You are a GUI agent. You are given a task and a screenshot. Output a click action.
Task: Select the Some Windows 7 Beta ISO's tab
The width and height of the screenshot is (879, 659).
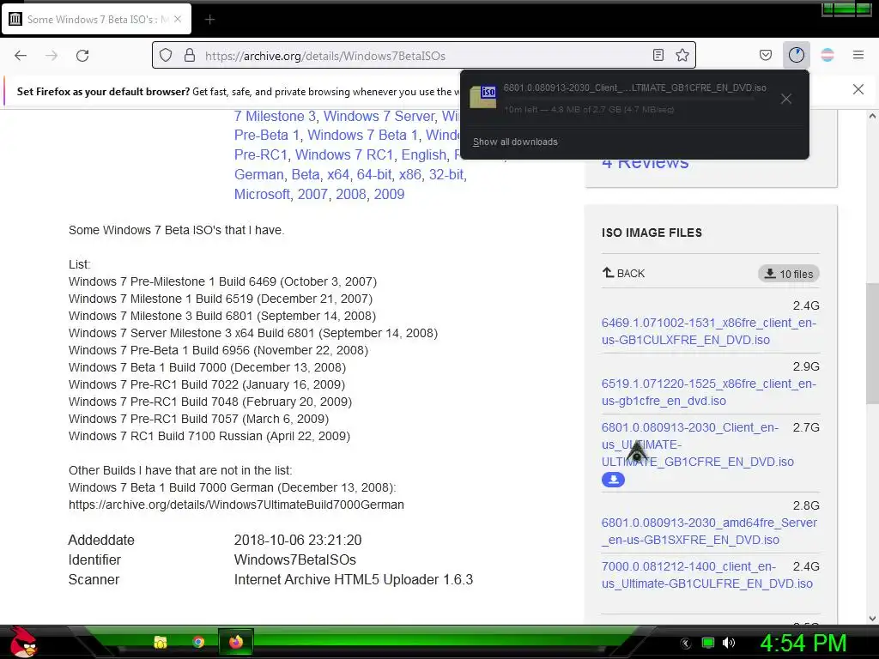point(97,20)
